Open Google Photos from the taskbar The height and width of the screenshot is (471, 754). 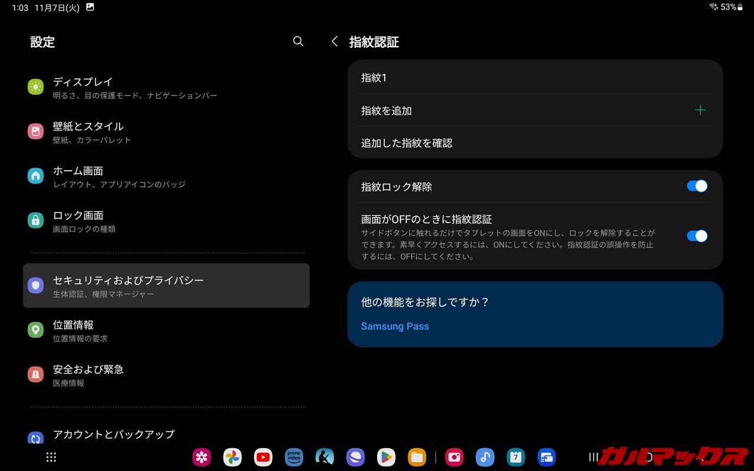pyautogui.click(x=233, y=457)
